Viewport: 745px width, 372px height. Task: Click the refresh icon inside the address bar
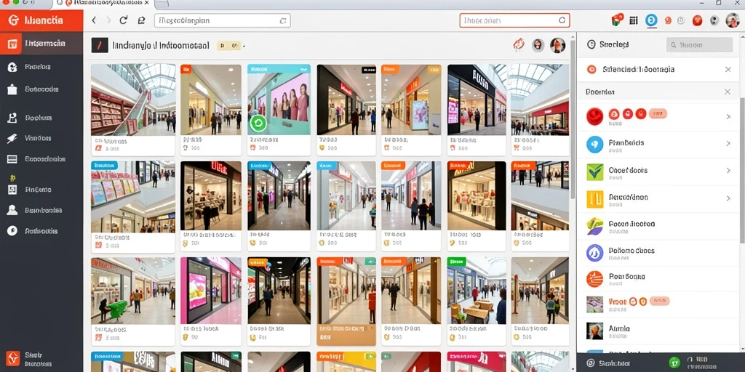coord(283,20)
